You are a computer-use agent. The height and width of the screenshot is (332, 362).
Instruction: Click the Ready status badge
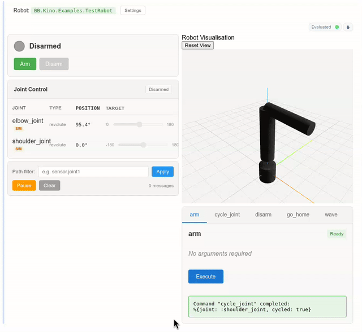(337, 234)
